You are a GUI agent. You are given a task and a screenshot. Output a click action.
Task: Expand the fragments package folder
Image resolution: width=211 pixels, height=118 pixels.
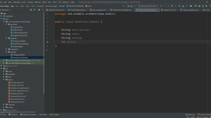click(6, 49)
